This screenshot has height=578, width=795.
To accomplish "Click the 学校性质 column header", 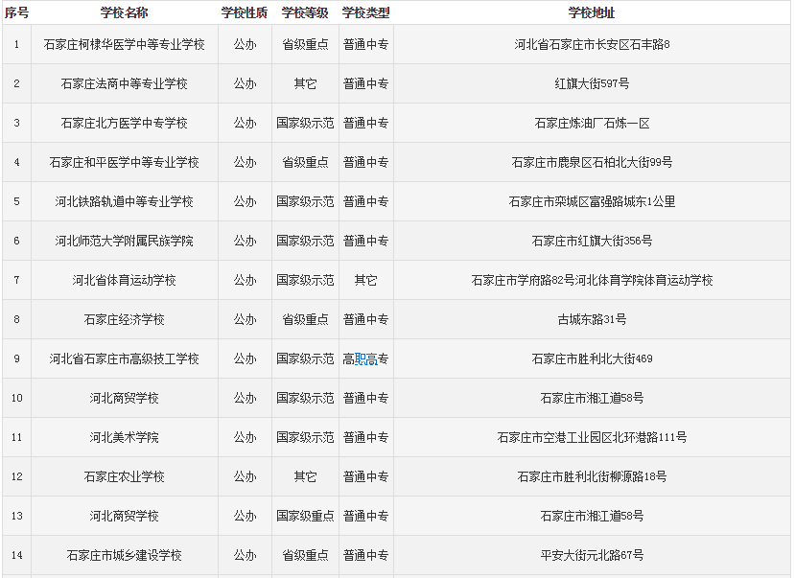I will [245, 12].
